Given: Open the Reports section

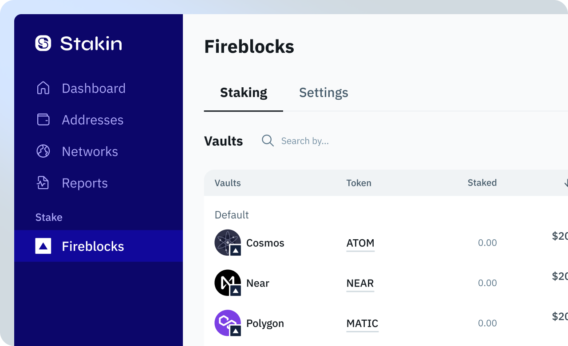Looking at the screenshot, I should point(85,183).
